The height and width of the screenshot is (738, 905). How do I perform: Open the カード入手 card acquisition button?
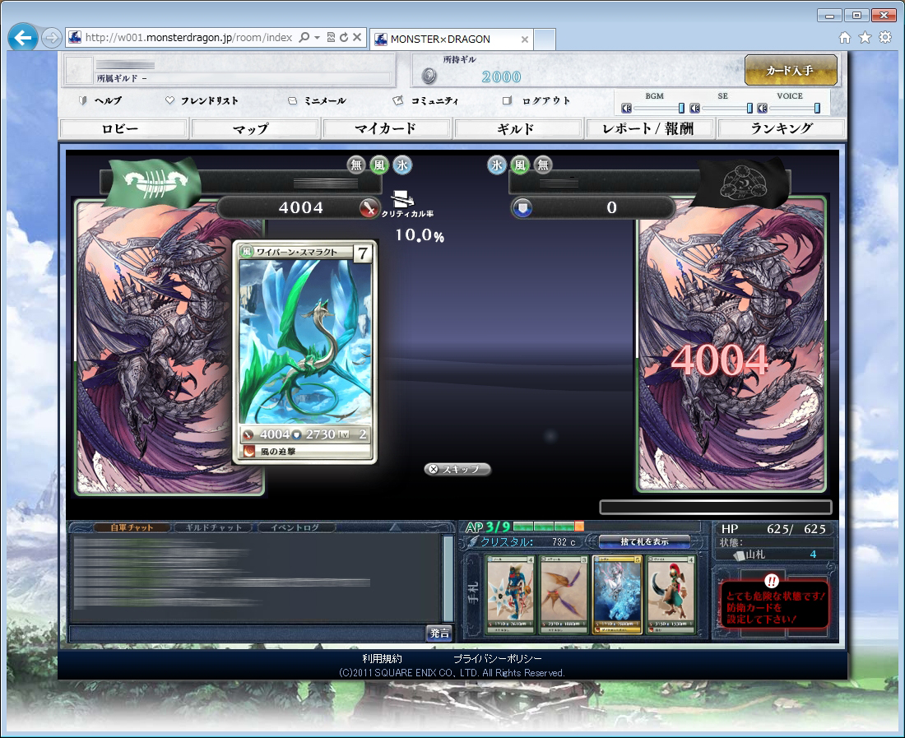click(x=791, y=70)
